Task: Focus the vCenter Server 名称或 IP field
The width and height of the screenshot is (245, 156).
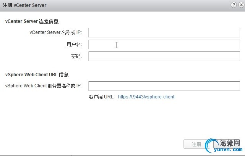Action: [x=164, y=32]
